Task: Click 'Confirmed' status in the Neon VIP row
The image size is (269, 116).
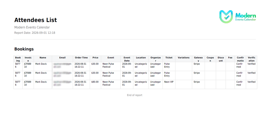Action: click(x=240, y=83)
